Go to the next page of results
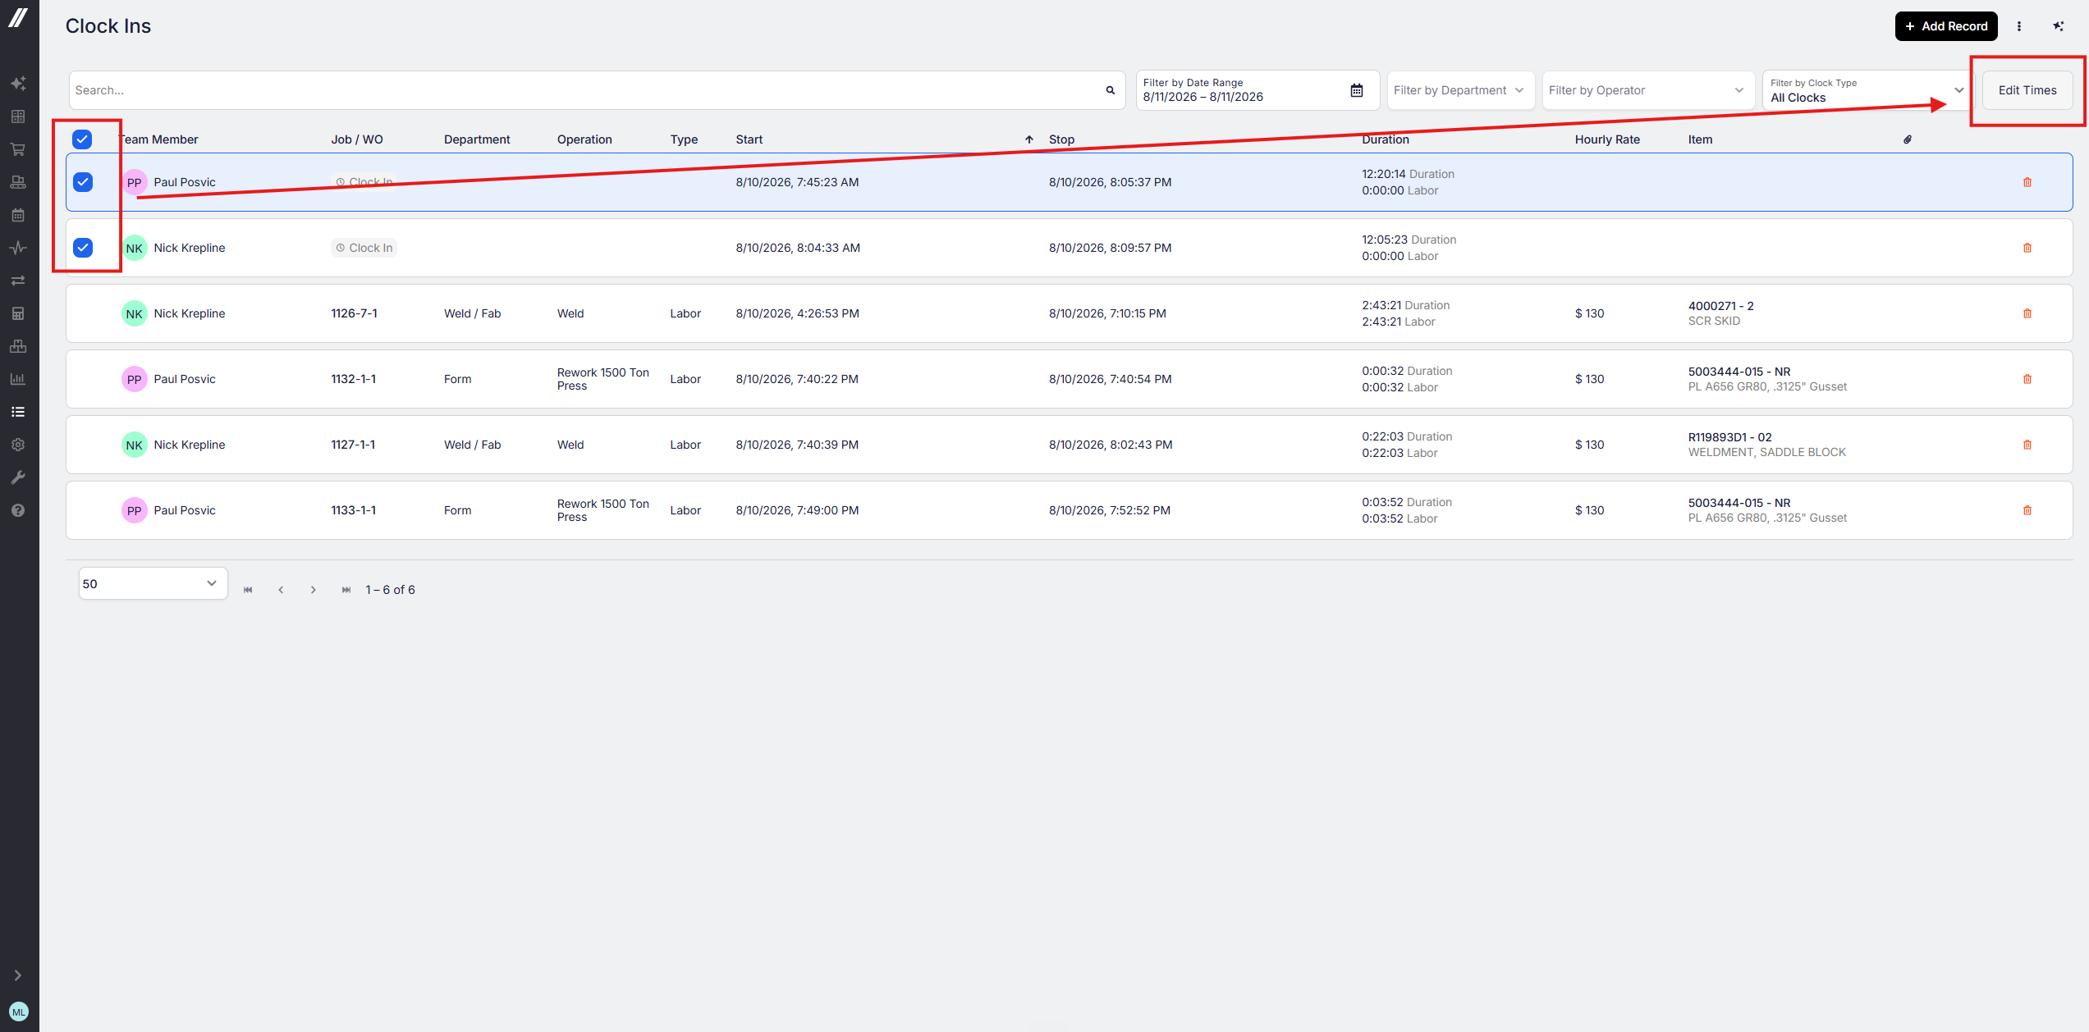The height and width of the screenshot is (1032, 2089). [314, 590]
